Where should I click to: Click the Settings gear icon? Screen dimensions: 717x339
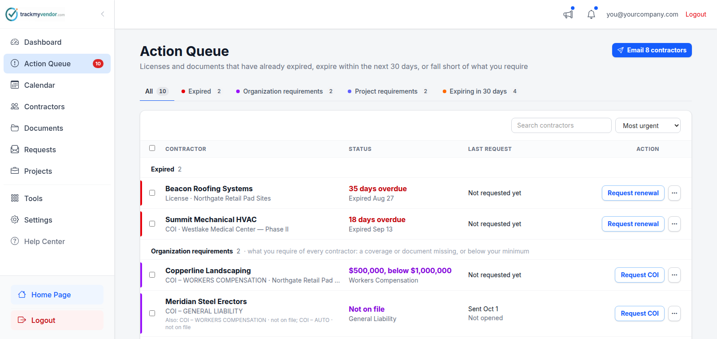15,220
